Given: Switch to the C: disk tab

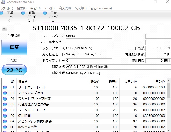Looking at the screenshot, I should click(x=10, y=17).
